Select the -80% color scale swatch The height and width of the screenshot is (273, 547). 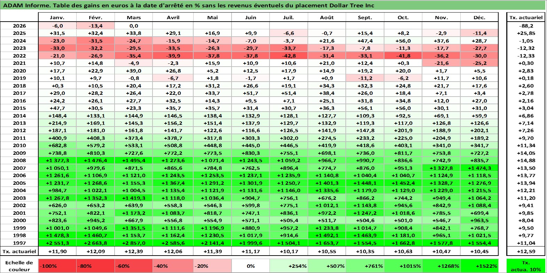tap(95, 266)
